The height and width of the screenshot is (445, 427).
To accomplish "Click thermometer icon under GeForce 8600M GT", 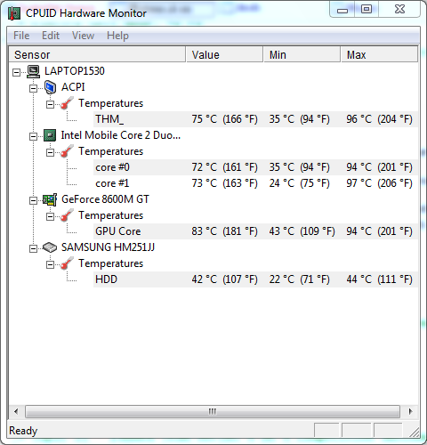I will (x=67, y=215).
